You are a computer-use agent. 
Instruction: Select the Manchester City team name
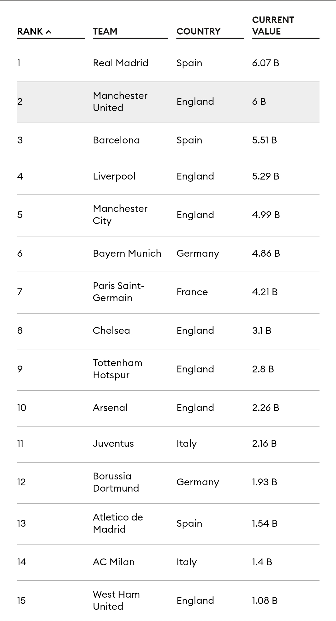(x=120, y=215)
